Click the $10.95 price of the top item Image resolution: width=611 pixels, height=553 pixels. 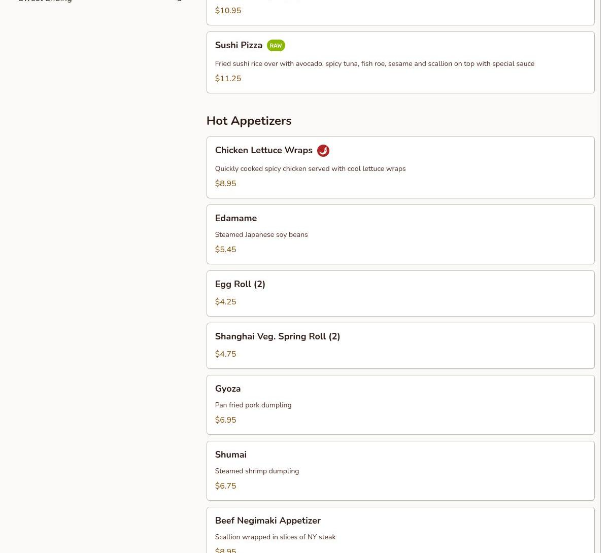point(228,11)
